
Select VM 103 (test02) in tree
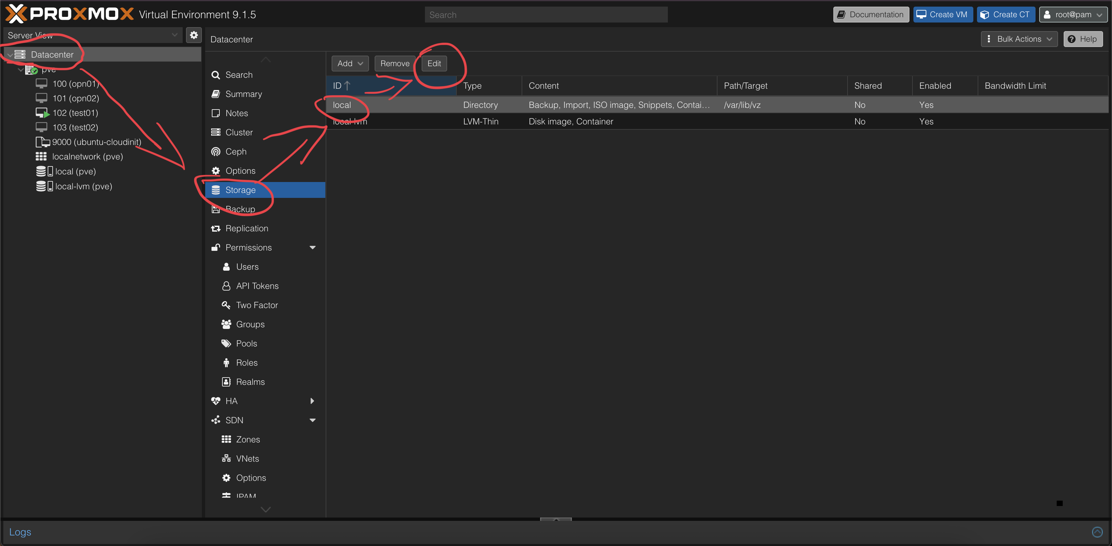pyautogui.click(x=75, y=128)
